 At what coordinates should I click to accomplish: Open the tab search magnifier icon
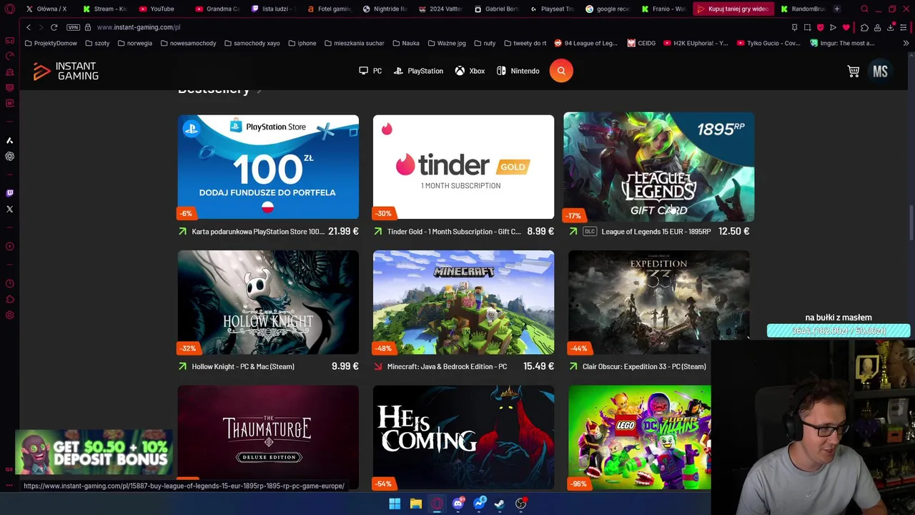click(x=864, y=9)
